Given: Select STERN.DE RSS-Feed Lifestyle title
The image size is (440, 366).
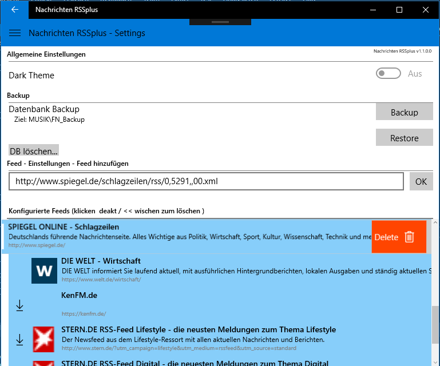Looking at the screenshot, I should click(x=199, y=329).
